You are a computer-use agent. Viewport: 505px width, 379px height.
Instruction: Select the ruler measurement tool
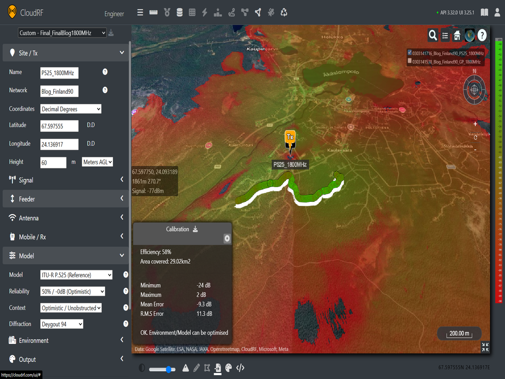click(153, 12)
